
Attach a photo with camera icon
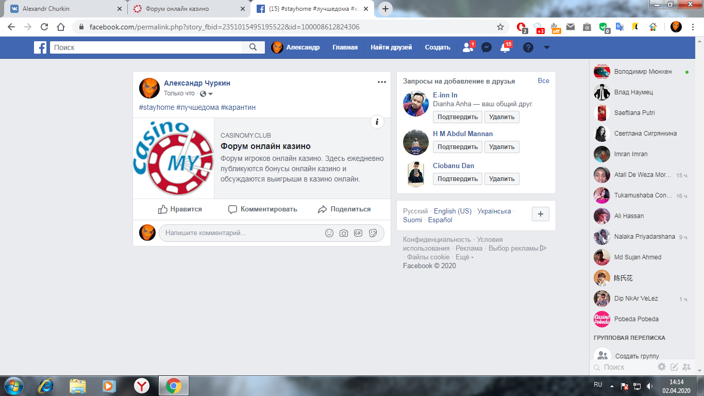[344, 233]
